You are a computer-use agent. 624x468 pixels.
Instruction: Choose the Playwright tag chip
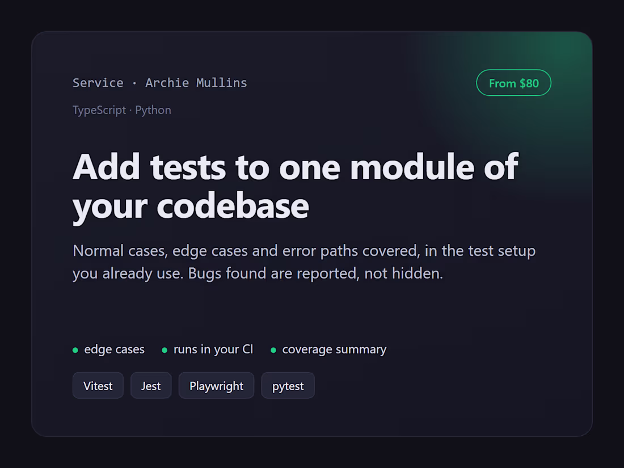216,386
